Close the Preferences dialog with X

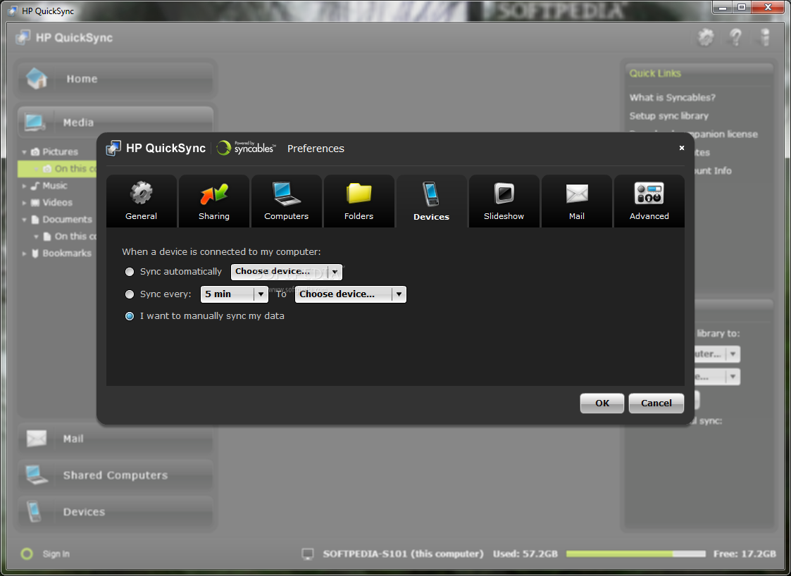[682, 148]
